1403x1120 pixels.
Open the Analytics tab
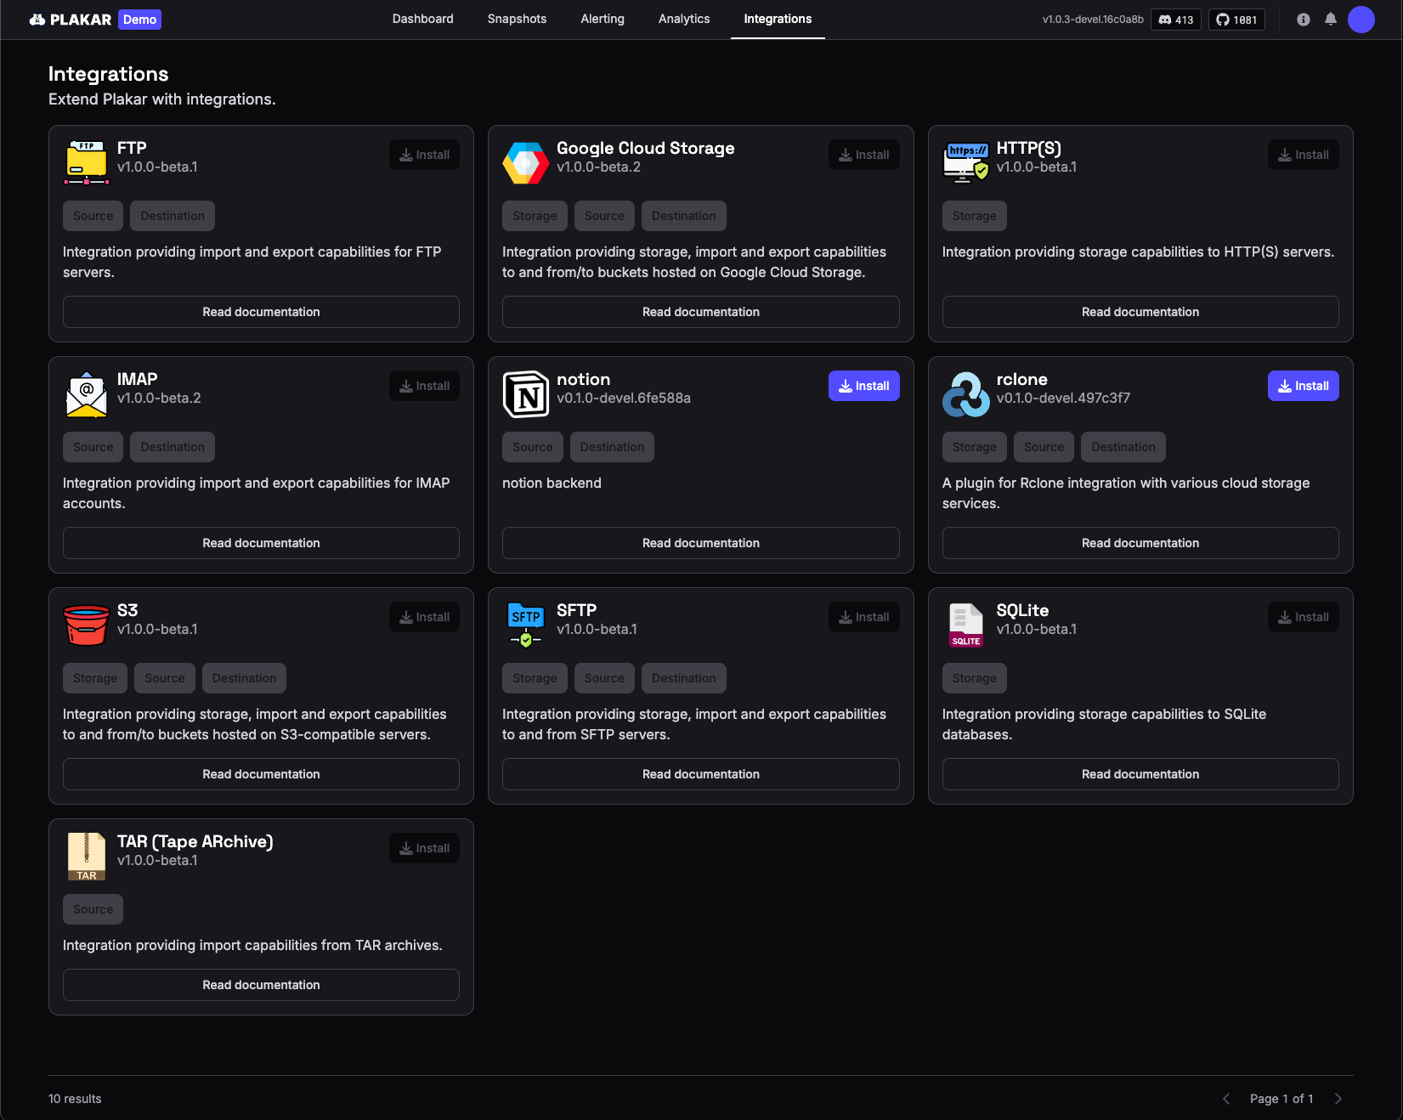(x=683, y=19)
